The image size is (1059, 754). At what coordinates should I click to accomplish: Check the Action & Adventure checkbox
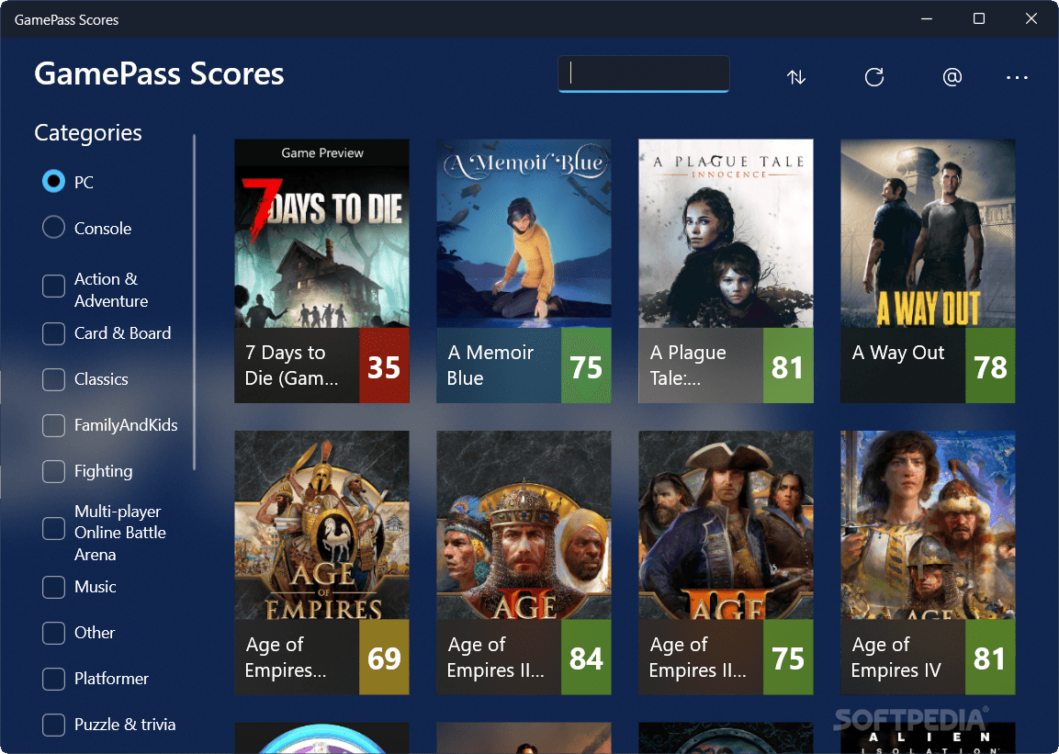pyautogui.click(x=53, y=287)
